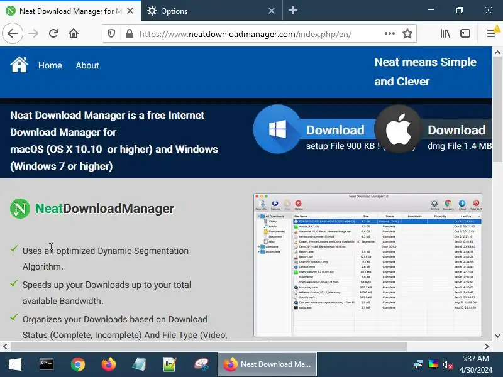The image size is (503, 377).
Task: View site security padlock info
Action: [x=130, y=33]
